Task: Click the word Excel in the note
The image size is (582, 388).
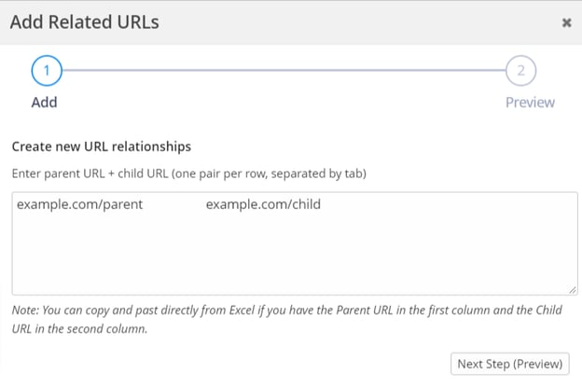Action: click(x=242, y=310)
